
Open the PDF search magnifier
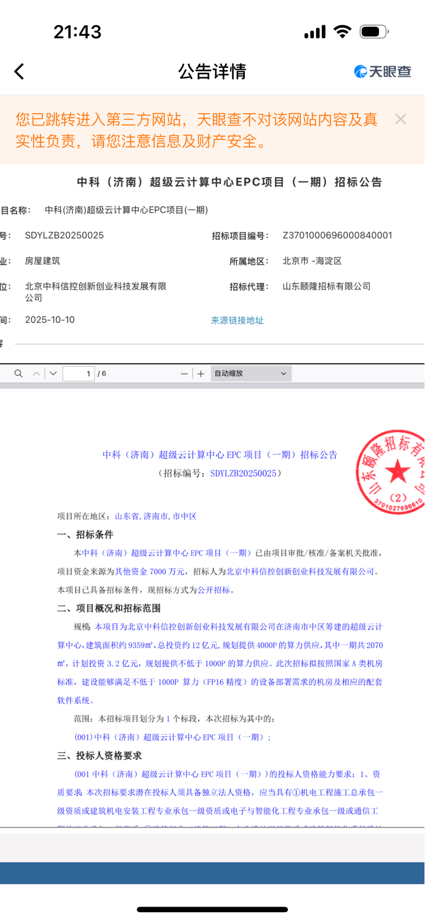[18, 374]
